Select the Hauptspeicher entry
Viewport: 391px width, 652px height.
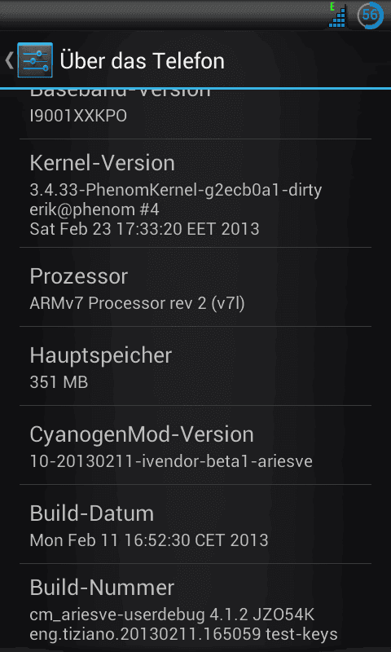coord(195,366)
